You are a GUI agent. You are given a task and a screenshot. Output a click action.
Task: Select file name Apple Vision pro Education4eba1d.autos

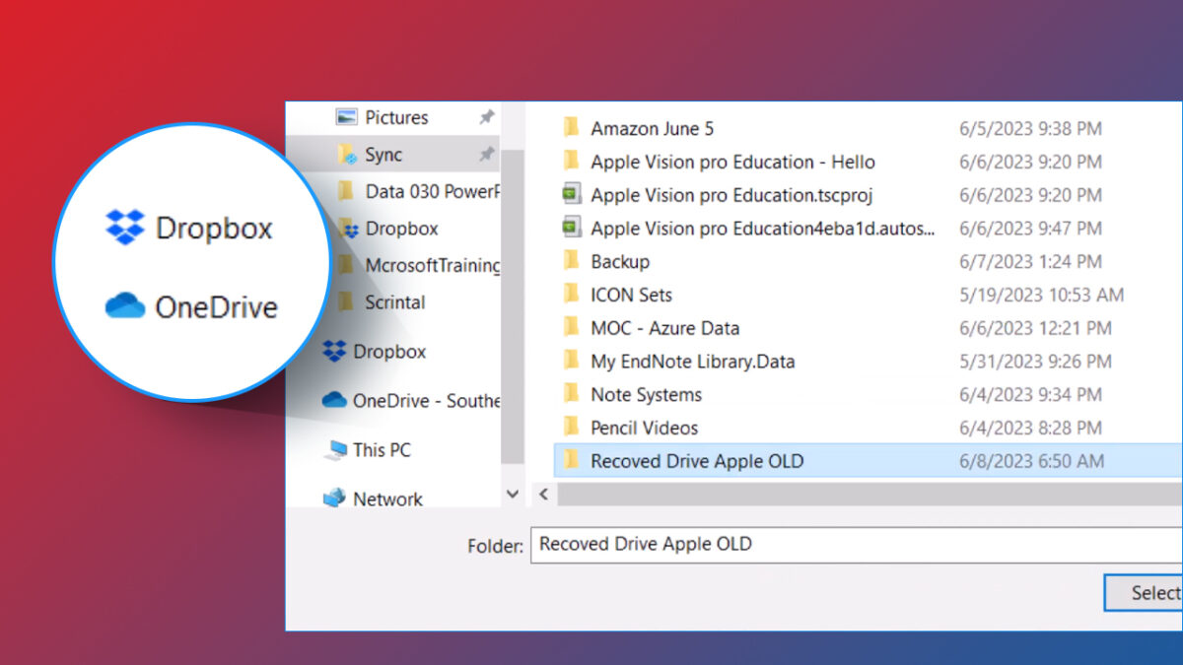click(x=763, y=229)
